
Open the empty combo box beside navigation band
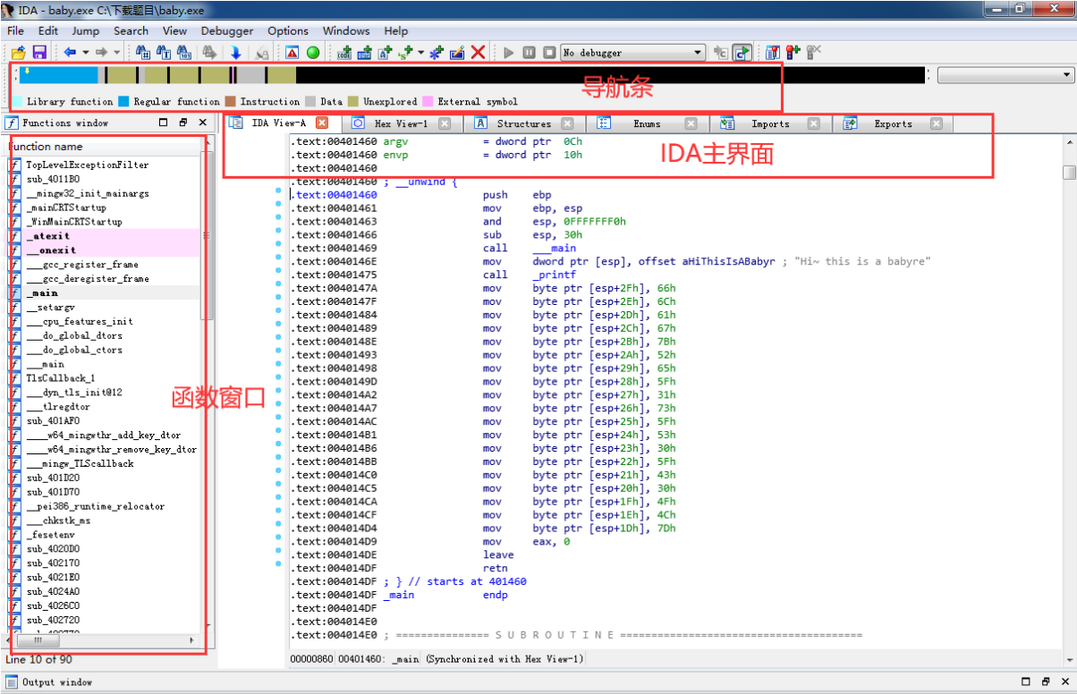point(1005,75)
